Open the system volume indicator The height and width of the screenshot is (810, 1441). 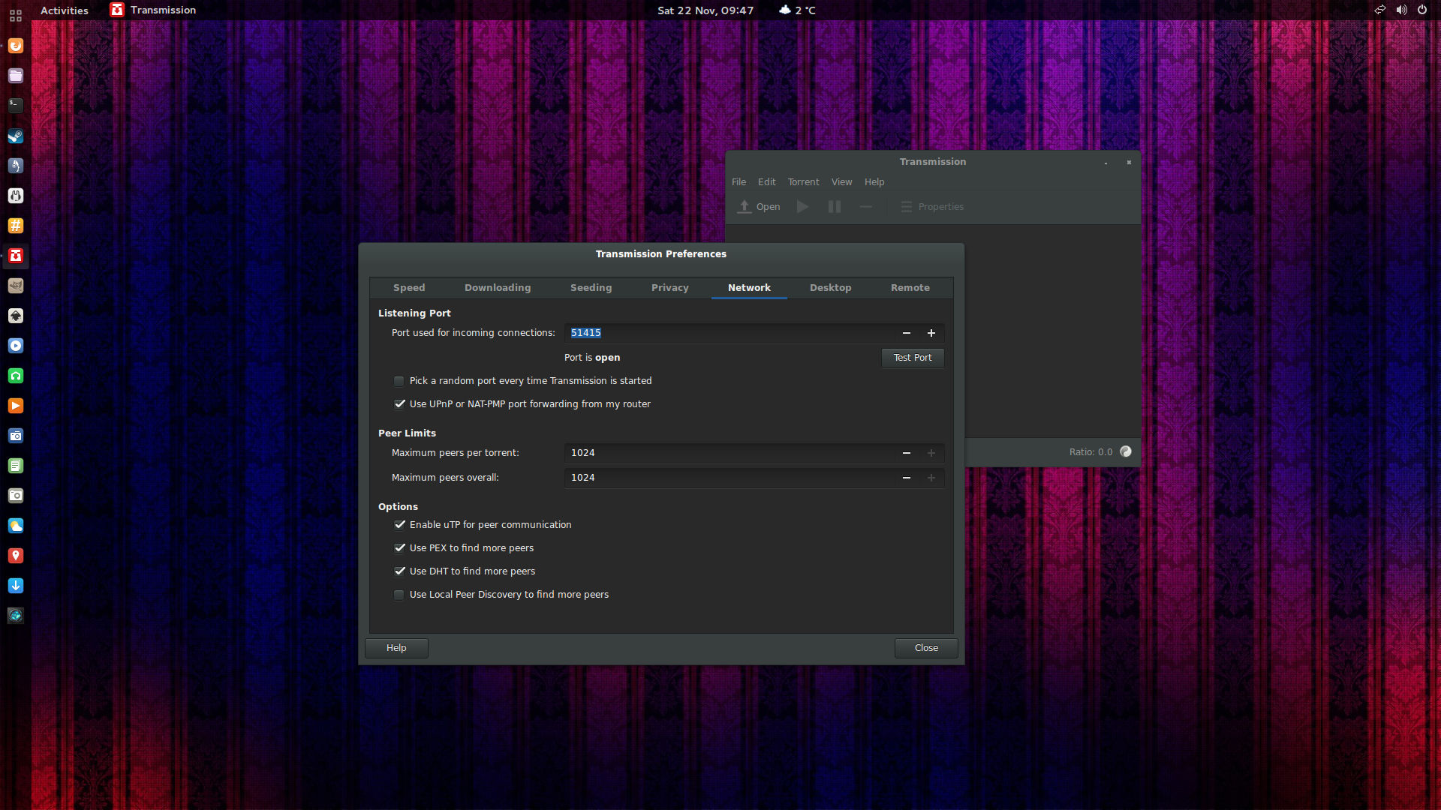point(1401,10)
